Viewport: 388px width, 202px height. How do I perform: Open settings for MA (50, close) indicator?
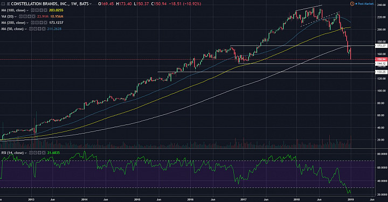click(x=35, y=29)
